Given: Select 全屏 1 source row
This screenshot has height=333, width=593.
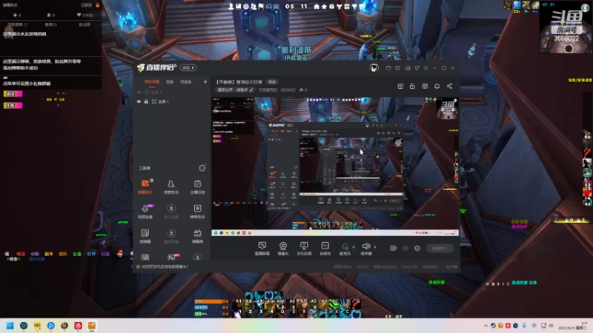Looking at the screenshot, I should [x=171, y=101].
